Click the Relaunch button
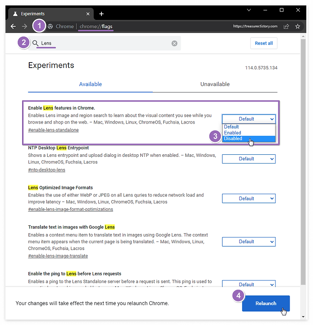Image resolution: width=313 pixels, height=325 pixels. pyautogui.click(x=266, y=303)
